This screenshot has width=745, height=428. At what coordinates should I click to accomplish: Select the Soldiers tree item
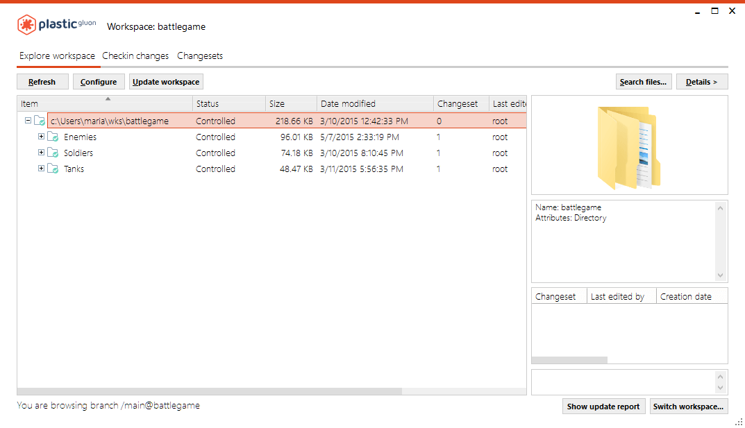(78, 153)
